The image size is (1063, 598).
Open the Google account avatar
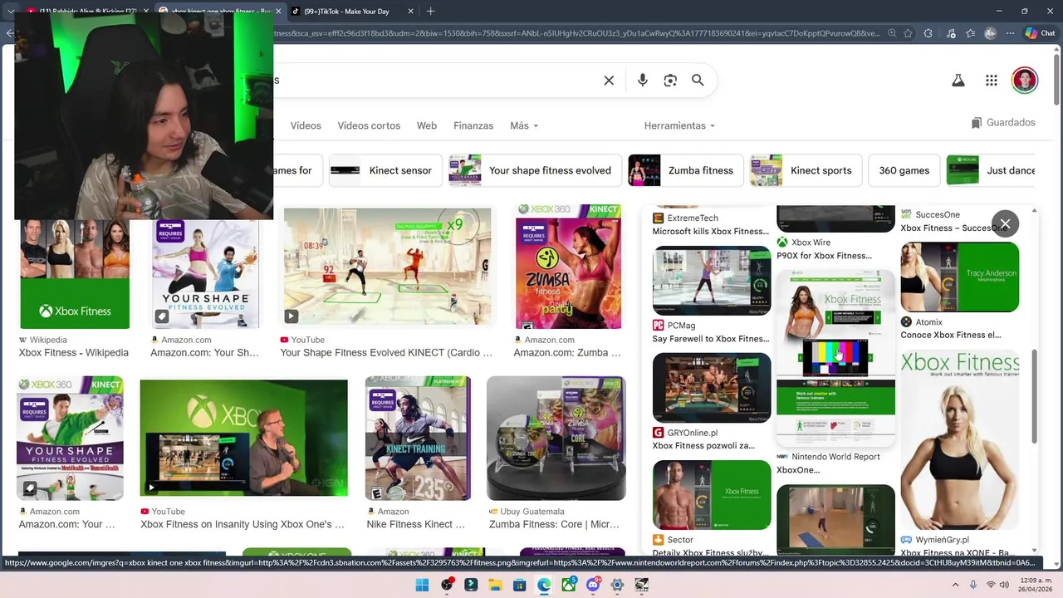click(1025, 81)
